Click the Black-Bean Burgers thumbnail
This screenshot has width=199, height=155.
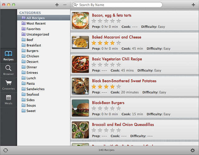81,108
